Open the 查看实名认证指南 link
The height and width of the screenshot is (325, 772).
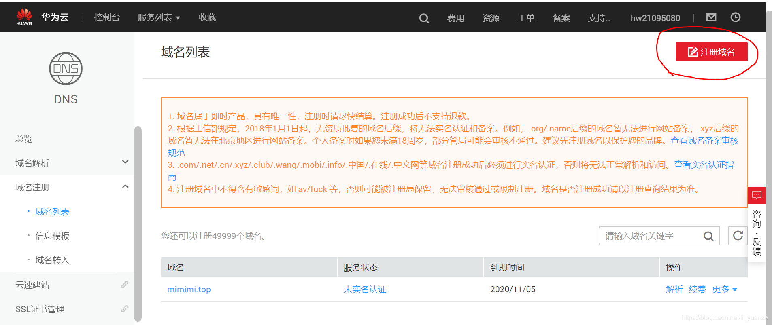(704, 165)
